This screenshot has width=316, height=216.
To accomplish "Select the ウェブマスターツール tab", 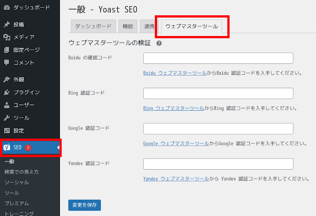I will [192, 27].
